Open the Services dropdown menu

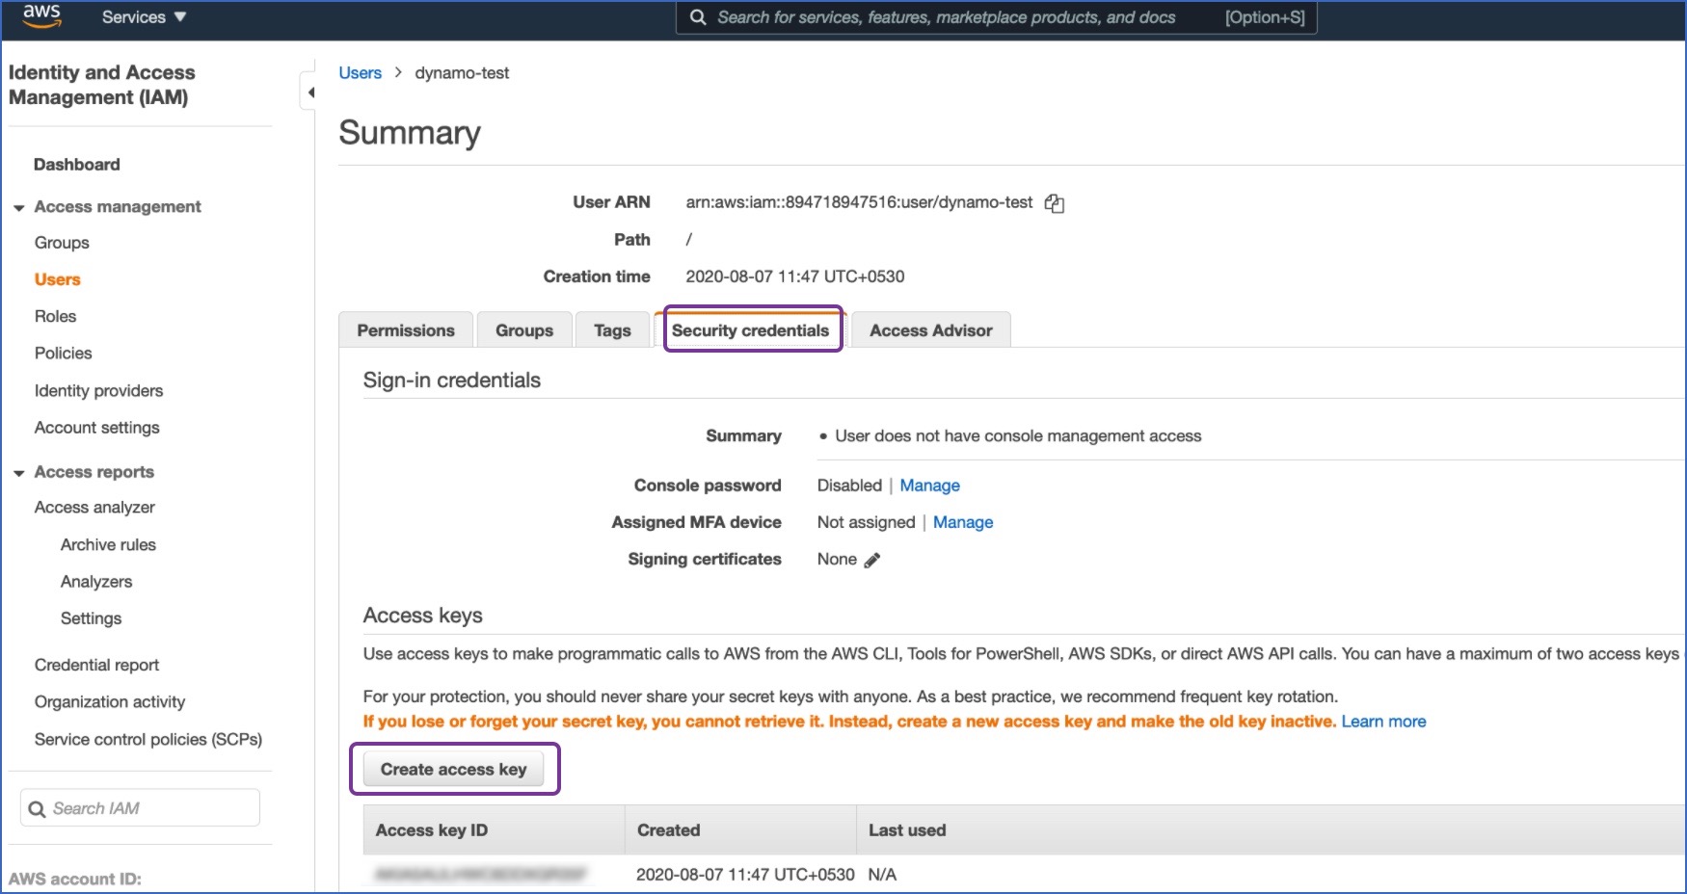pos(144,16)
